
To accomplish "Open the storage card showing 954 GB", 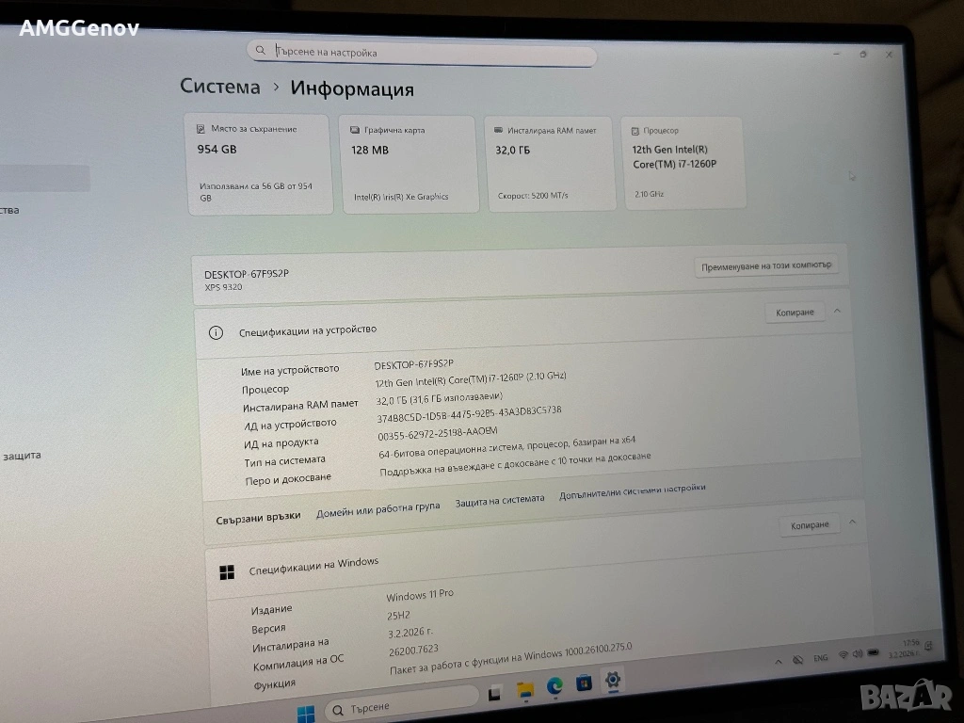I will (x=261, y=163).
